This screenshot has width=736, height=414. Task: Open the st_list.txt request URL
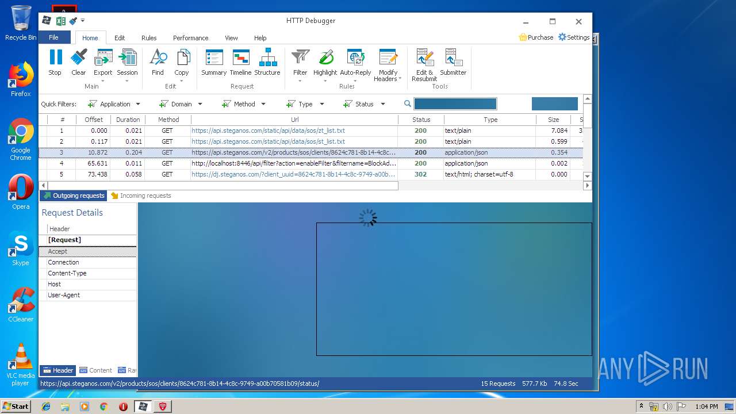click(x=268, y=141)
